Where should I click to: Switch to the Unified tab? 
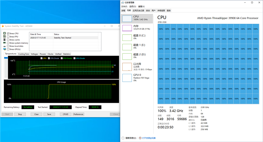pyautogui.click(x=58, y=54)
